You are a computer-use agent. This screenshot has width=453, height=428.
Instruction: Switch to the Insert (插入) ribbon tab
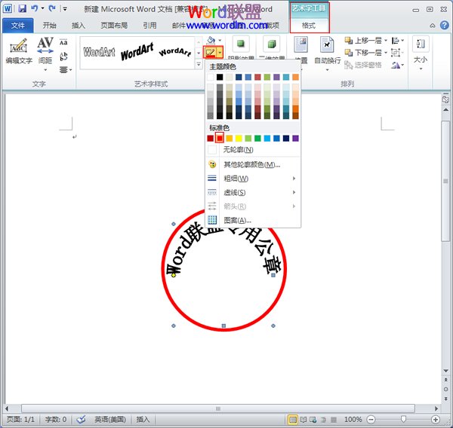click(x=79, y=26)
